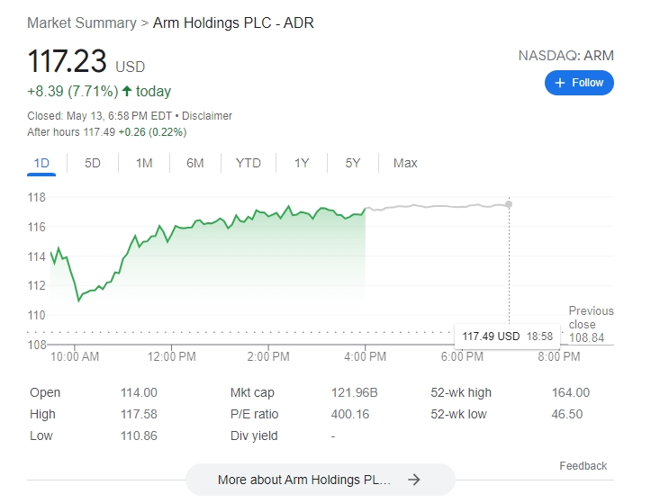Viewport: 660px width, 503px height.
Task: Click the Previous close 108.84 label
Action: [591, 324]
